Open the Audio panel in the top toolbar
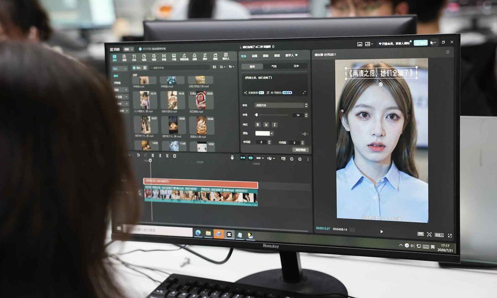Image resolution: width=497 pixels, height=298 pixels. 124,58
